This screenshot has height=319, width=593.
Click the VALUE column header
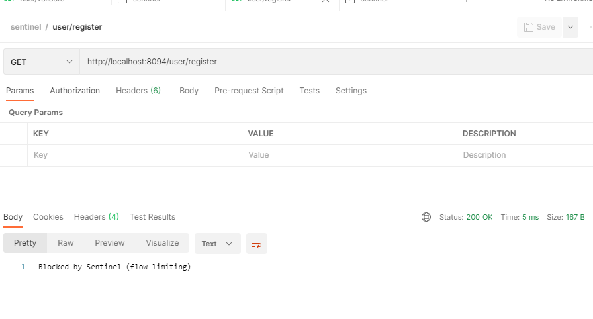[x=261, y=134]
